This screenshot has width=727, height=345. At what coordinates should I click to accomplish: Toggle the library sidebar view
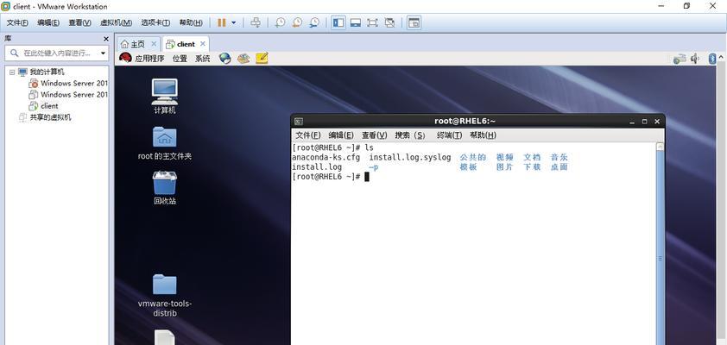click(x=338, y=22)
